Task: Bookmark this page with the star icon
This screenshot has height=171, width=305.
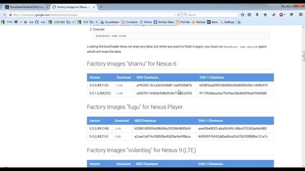Action: point(243,15)
